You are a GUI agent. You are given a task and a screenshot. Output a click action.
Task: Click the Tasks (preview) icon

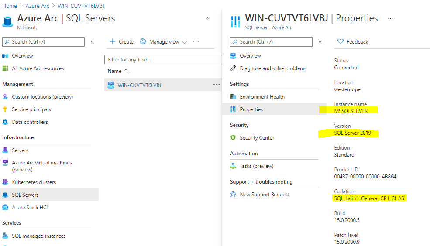233,166
